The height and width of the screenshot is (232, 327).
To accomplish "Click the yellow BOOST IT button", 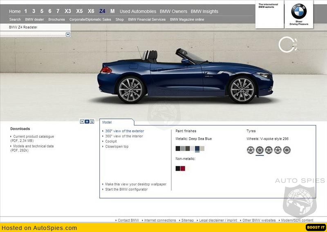I will click(x=315, y=228).
